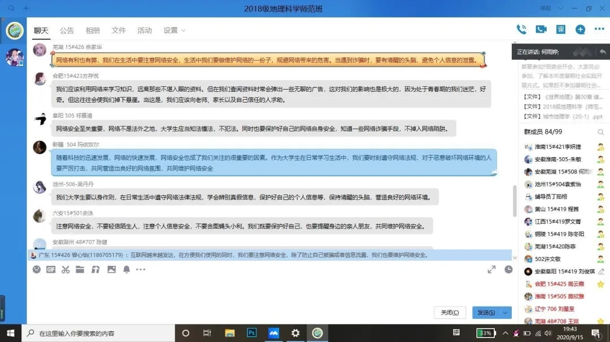Open the 文件 files tab
Viewport: 610px width, 342px height.
[x=119, y=30]
